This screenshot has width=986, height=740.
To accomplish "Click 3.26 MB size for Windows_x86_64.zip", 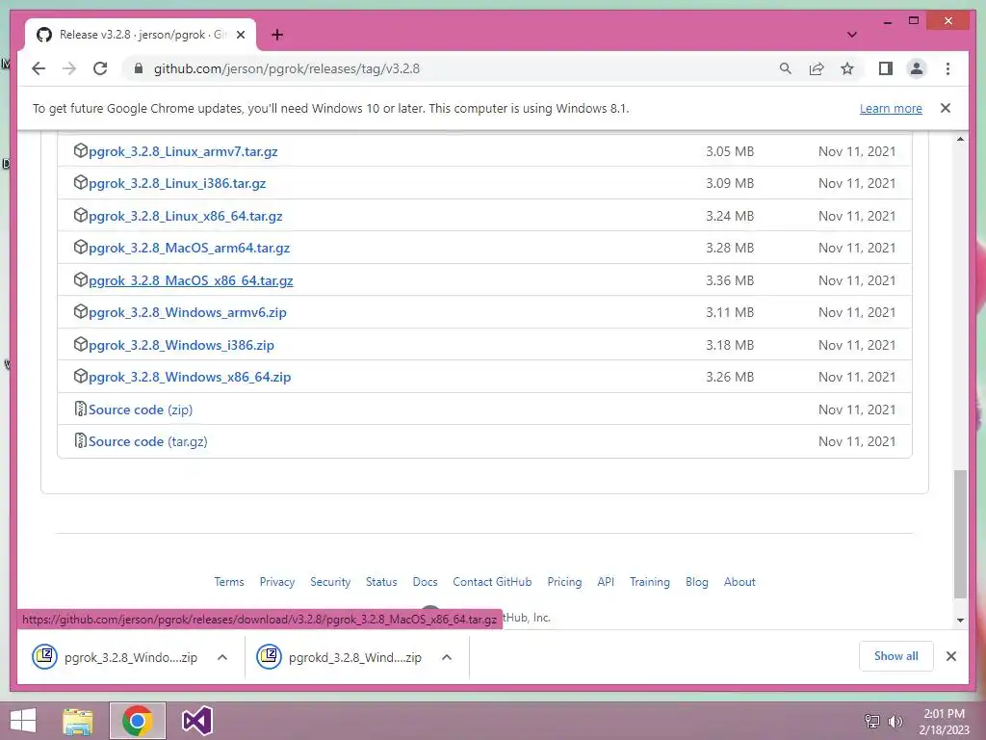I will click(x=730, y=377).
